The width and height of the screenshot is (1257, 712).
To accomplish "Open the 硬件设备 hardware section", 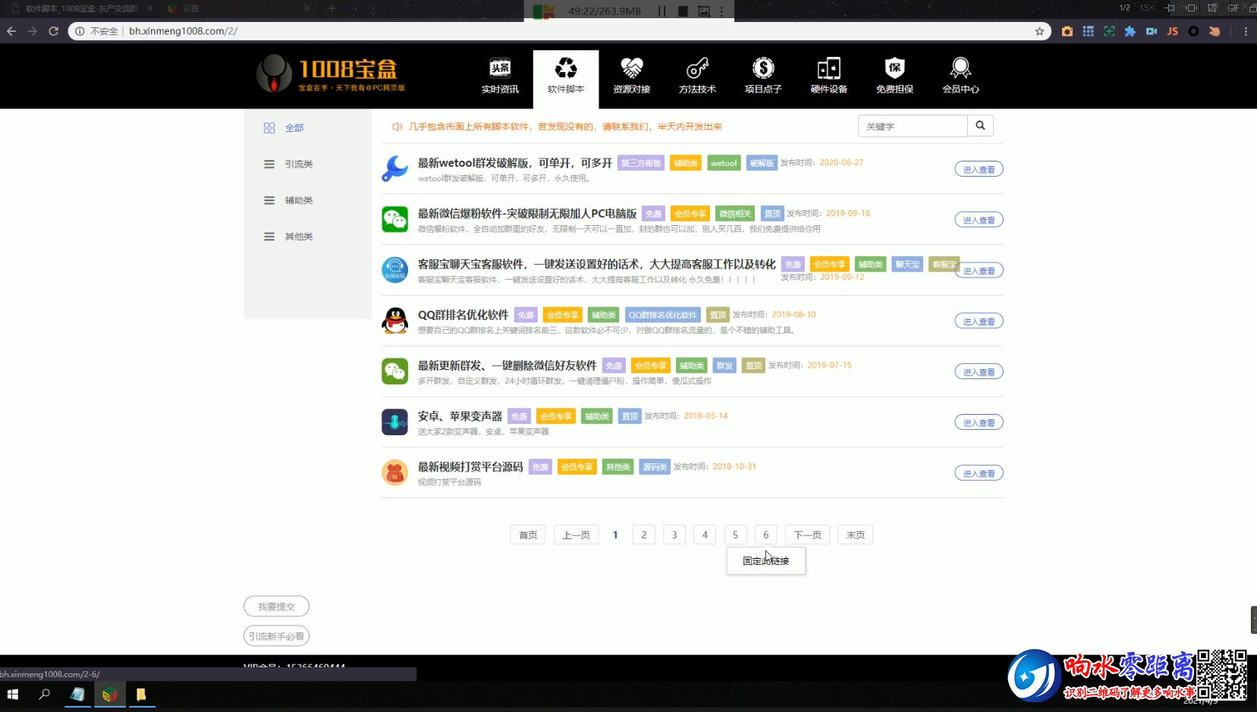I will [x=829, y=76].
